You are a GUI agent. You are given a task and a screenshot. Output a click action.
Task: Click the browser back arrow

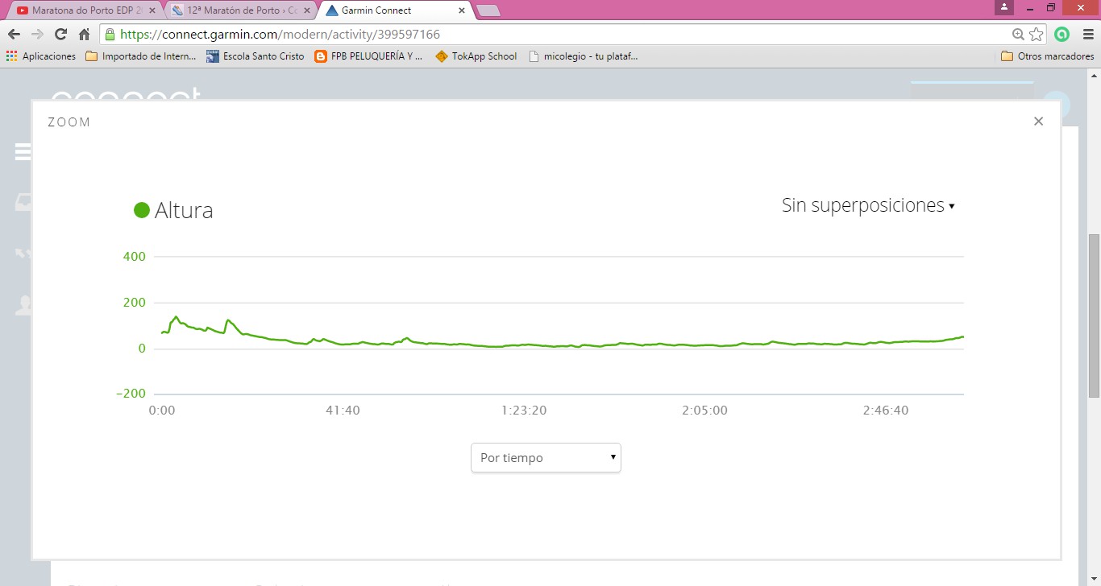coord(14,35)
